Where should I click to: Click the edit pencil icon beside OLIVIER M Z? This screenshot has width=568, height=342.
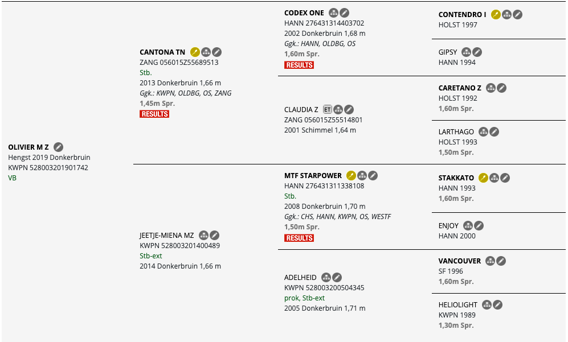(58, 147)
